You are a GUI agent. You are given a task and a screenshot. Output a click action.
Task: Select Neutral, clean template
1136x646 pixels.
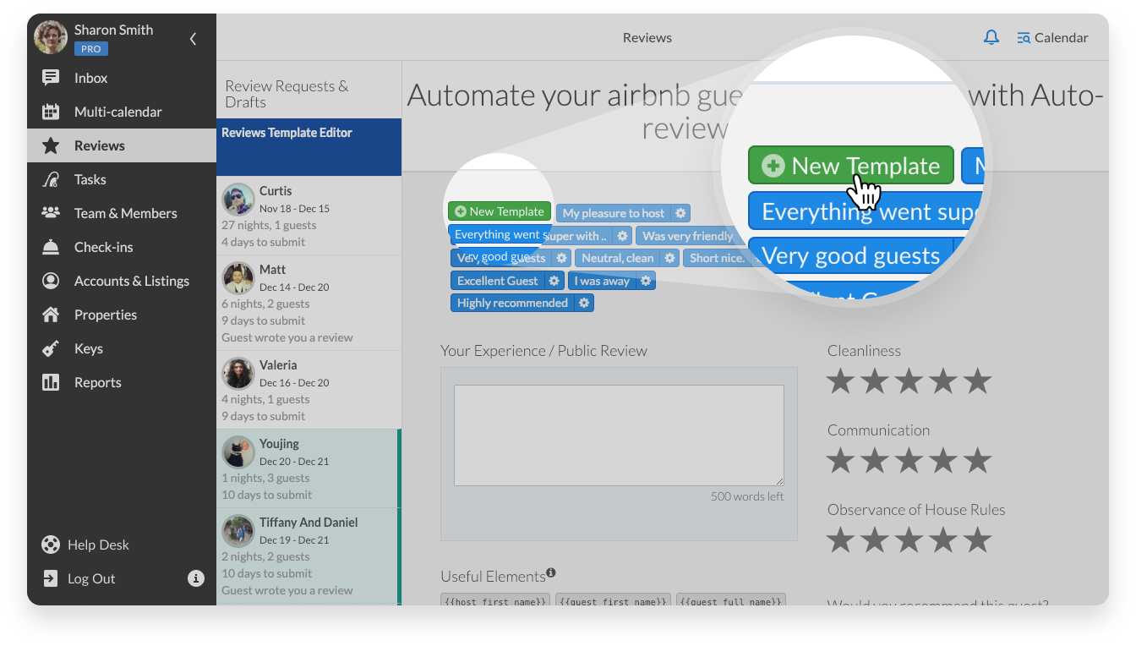coord(618,258)
